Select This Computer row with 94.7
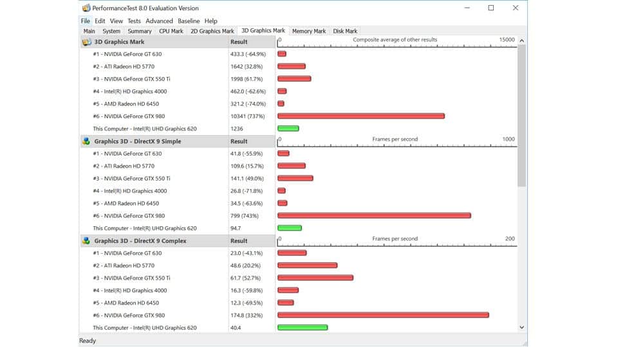This screenshot has width=618, height=347. (x=298, y=228)
